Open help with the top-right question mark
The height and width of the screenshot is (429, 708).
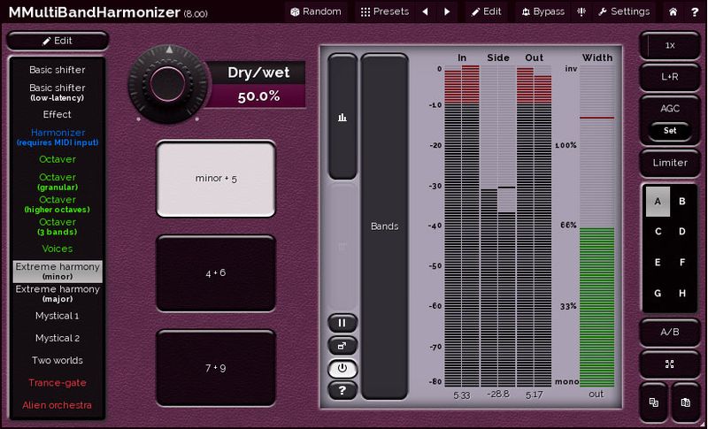coord(694,11)
